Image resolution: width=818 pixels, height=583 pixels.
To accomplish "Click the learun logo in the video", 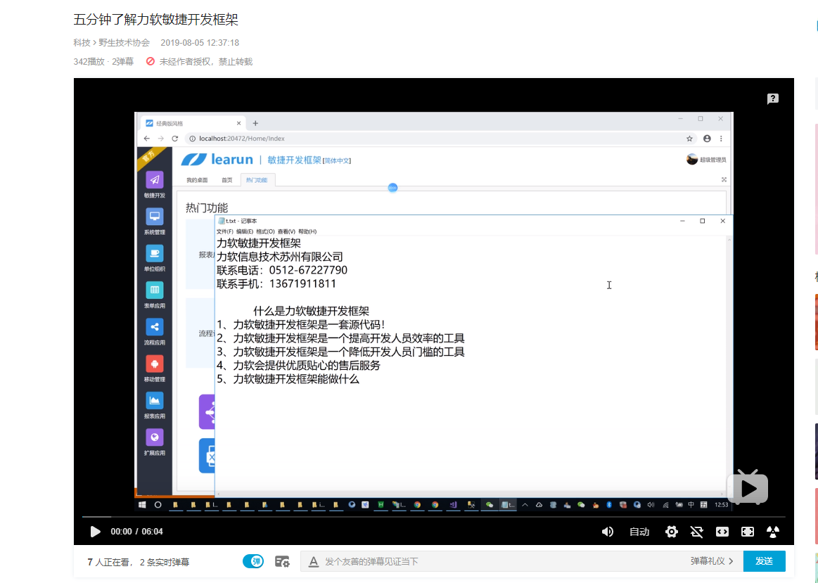I will point(217,160).
